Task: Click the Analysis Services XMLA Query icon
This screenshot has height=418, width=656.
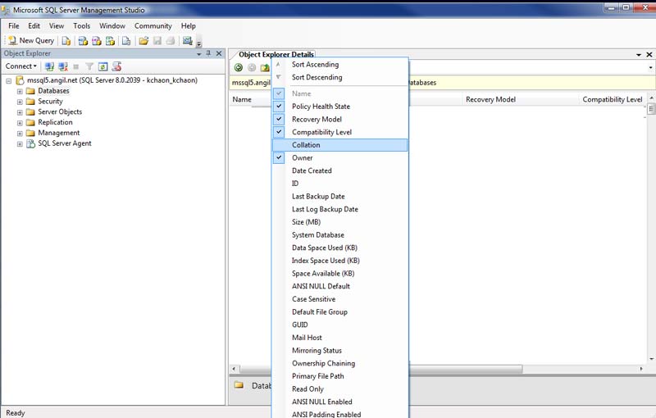Action: coord(110,40)
